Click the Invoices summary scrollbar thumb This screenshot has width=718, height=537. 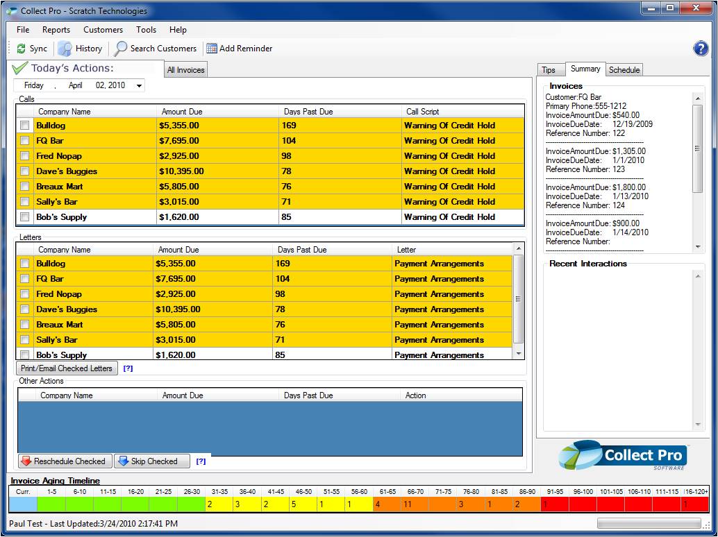[698, 148]
